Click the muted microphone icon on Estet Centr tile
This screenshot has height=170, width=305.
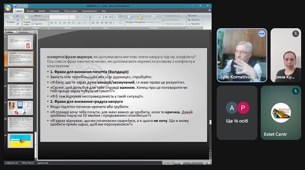[295, 91]
